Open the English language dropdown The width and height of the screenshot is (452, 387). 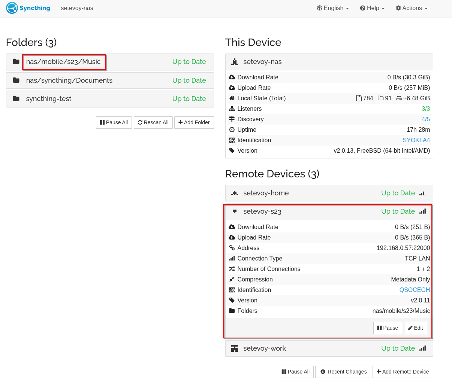coord(333,8)
